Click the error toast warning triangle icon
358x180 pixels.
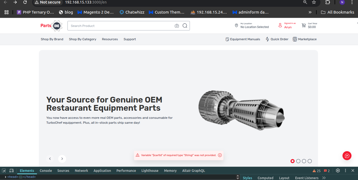pyautogui.click(x=138, y=155)
